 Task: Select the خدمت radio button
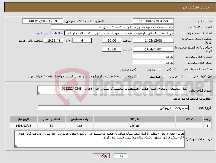pyautogui.click(x=159, y=69)
